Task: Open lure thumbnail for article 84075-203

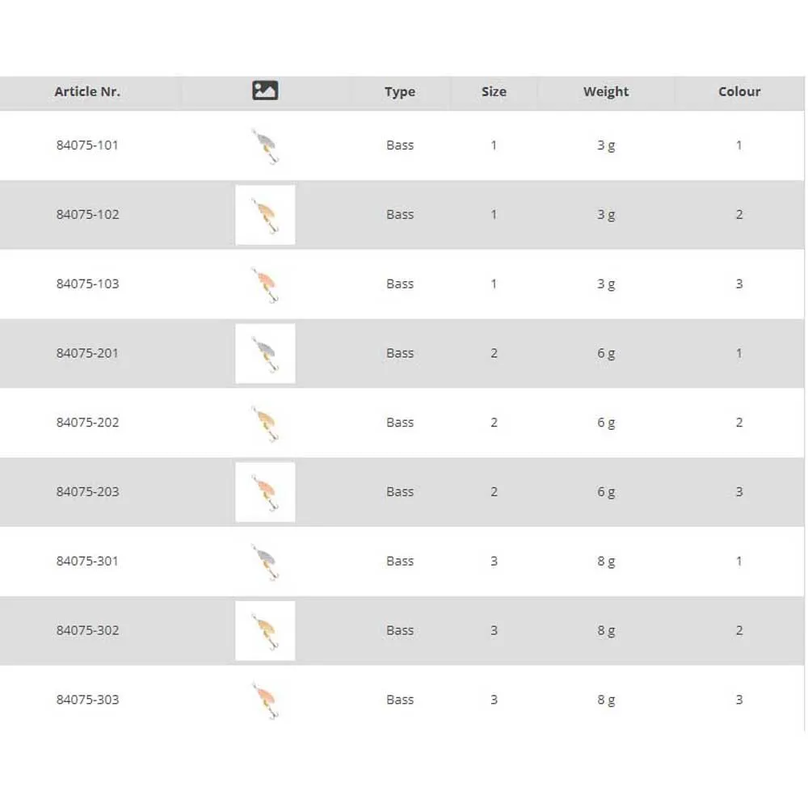Action: [x=265, y=492]
